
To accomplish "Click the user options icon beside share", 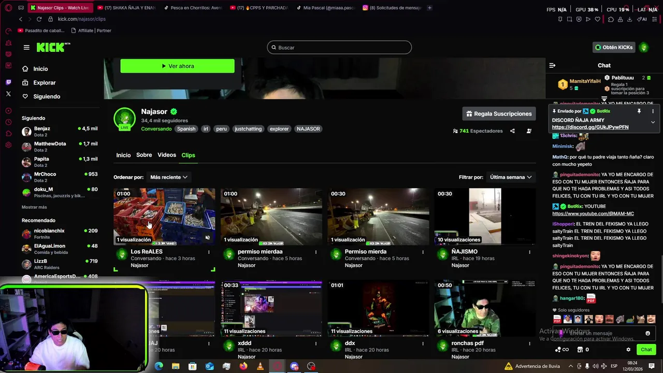I will [x=529, y=131].
